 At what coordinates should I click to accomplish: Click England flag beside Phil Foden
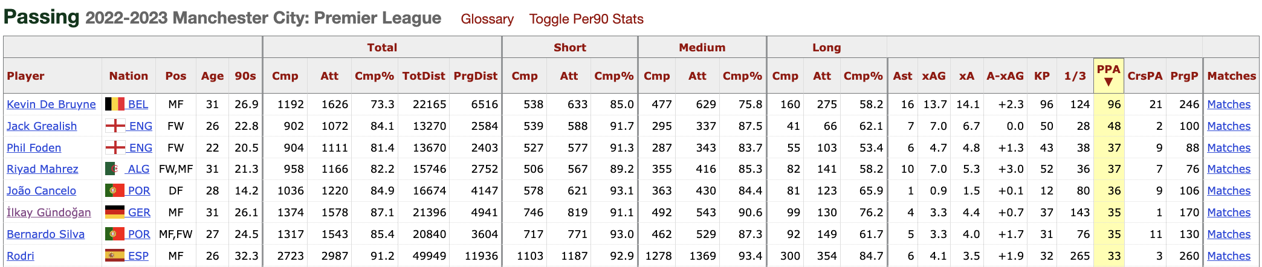[x=115, y=147]
